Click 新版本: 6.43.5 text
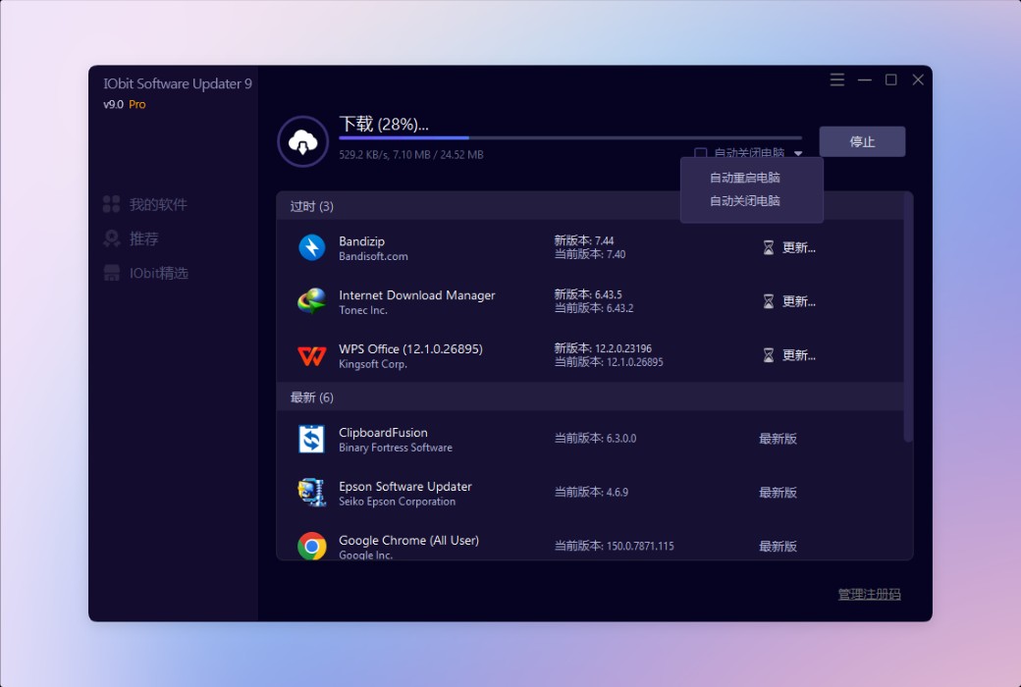 click(x=588, y=295)
